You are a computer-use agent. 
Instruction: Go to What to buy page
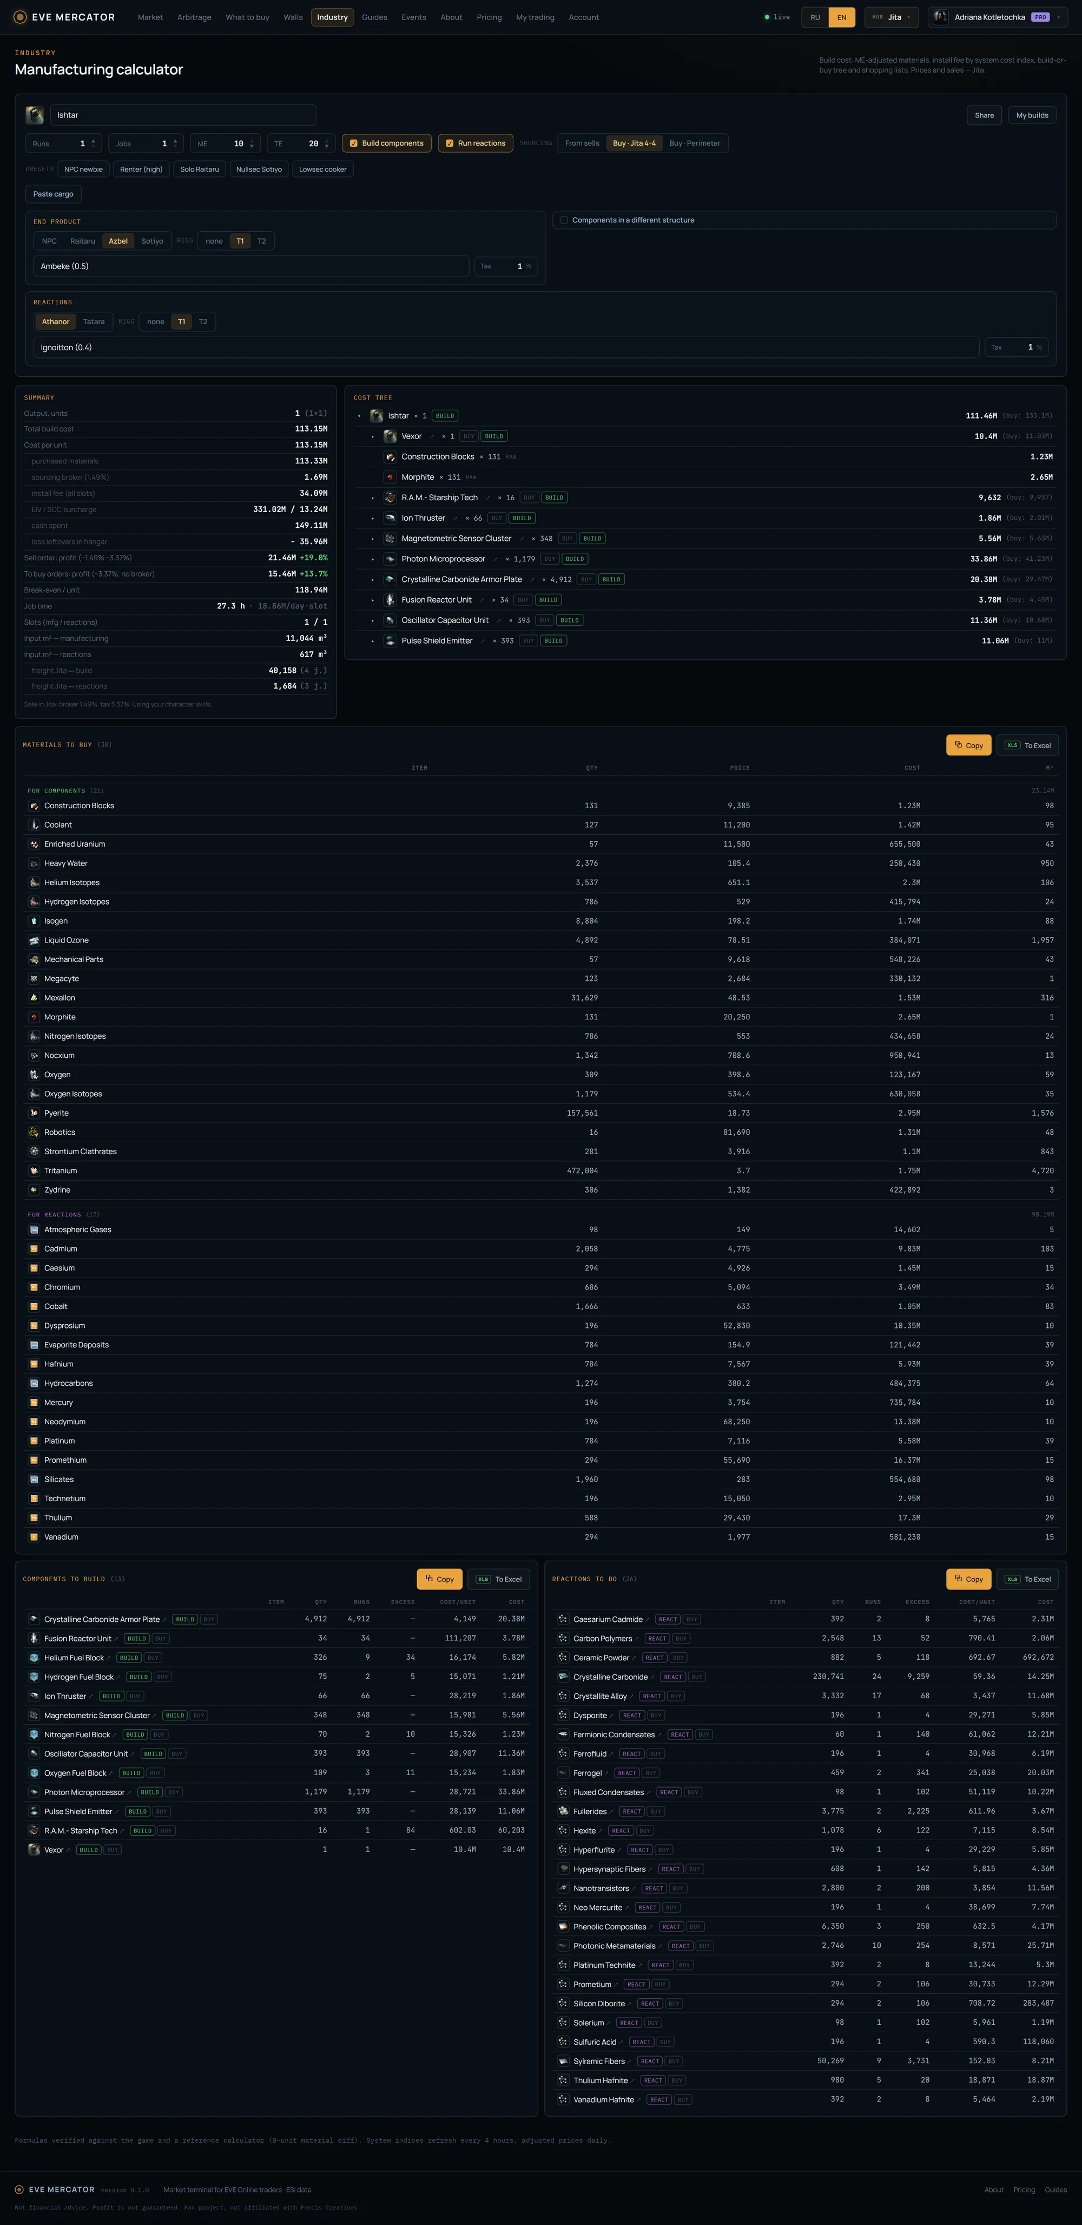(x=247, y=17)
